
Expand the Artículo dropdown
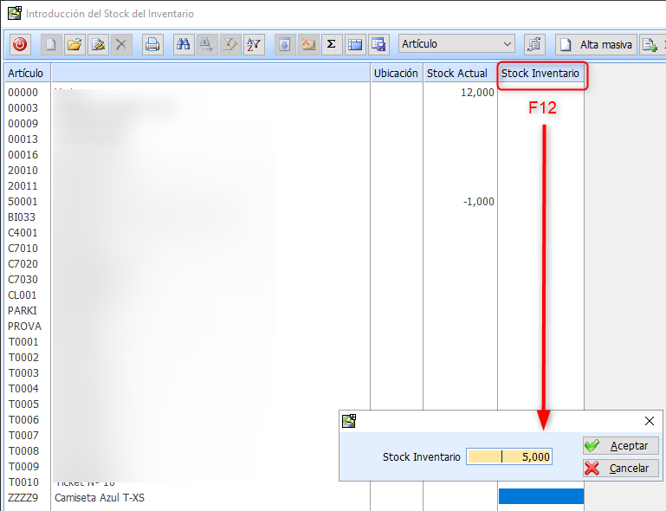coord(507,44)
